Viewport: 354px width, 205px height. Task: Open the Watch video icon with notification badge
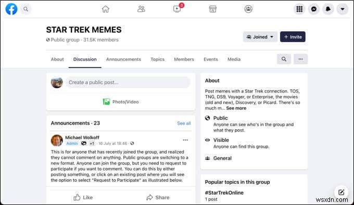177,9
